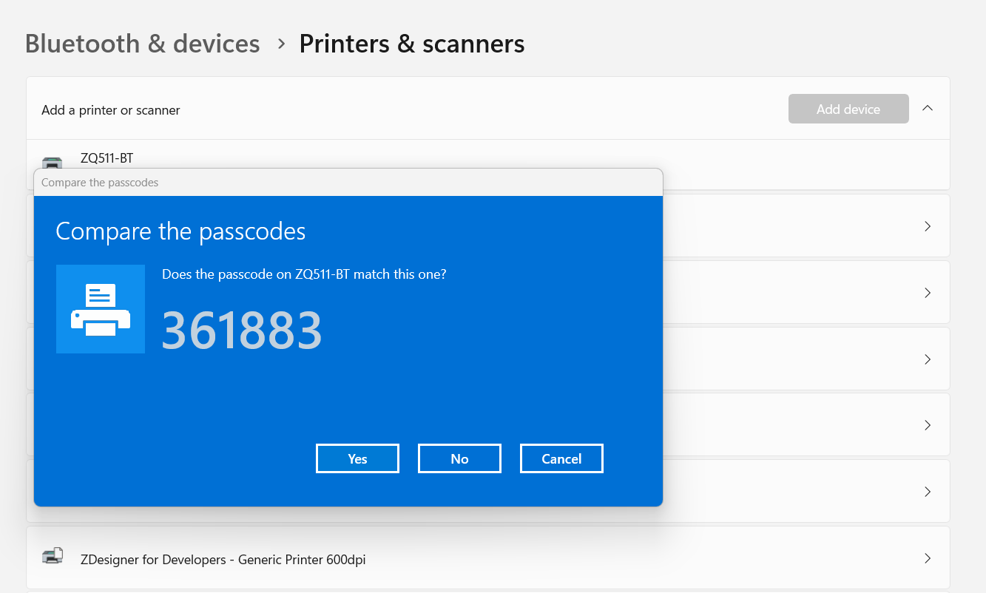Viewport: 986px width, 593px height.
Task: Expand the first device row chevron below ZQ511-BT
Action: [928, 226]
